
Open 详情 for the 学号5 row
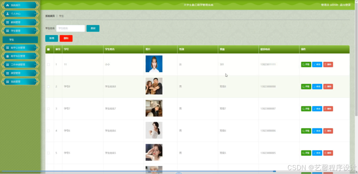306,153
